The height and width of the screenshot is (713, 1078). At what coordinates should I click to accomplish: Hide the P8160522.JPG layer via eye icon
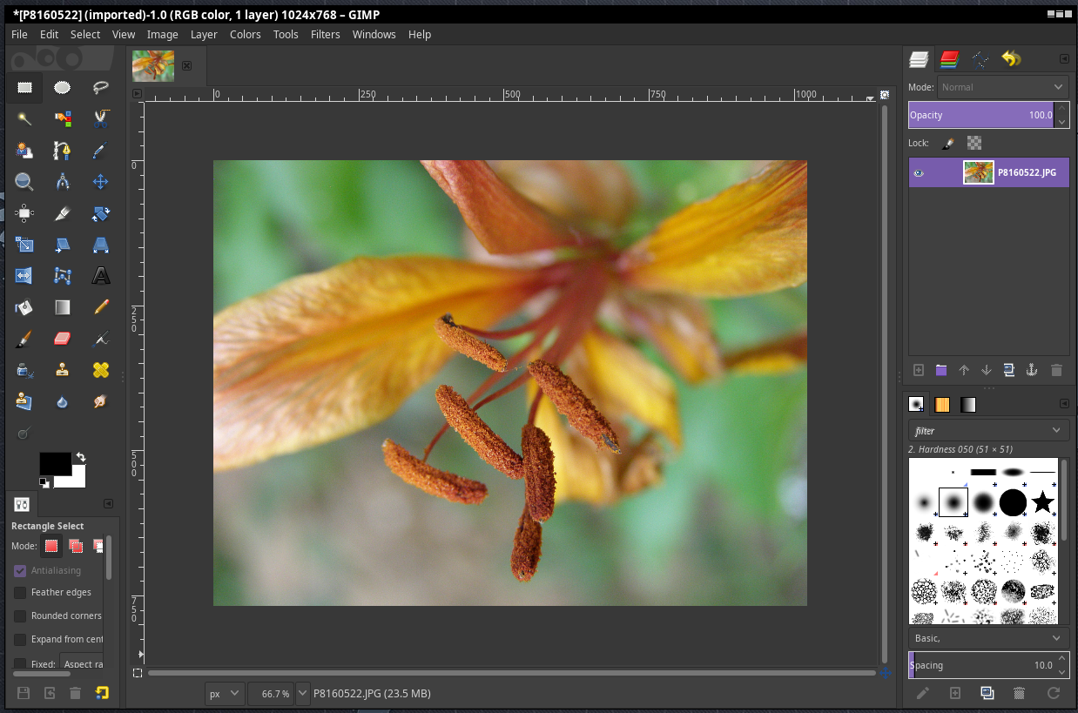pos(918,173)
